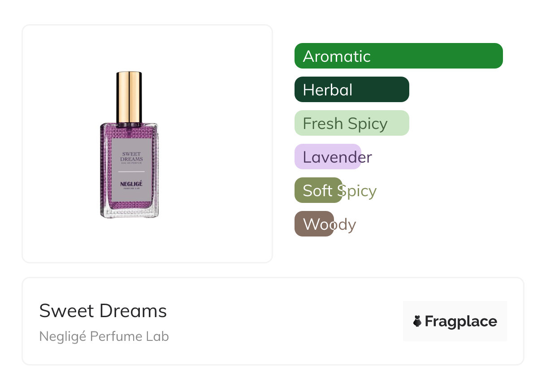The image size is (546, 387).
Task: Open the Negligé Perfume Lab brand link
Action: pos(104,336)
